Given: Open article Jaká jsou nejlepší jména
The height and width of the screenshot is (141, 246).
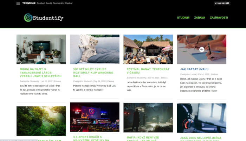Looking at the screenshot, I should pyautogui.click(x=201, y=139).
